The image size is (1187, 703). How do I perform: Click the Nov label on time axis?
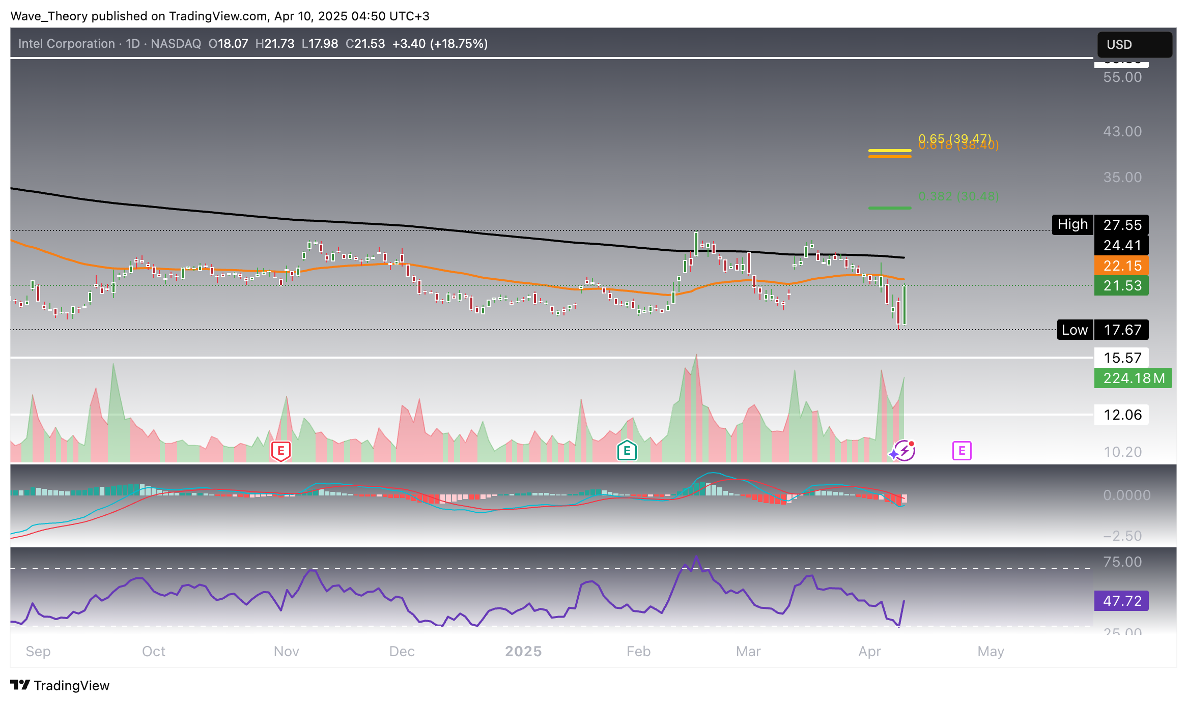[287, 651]
